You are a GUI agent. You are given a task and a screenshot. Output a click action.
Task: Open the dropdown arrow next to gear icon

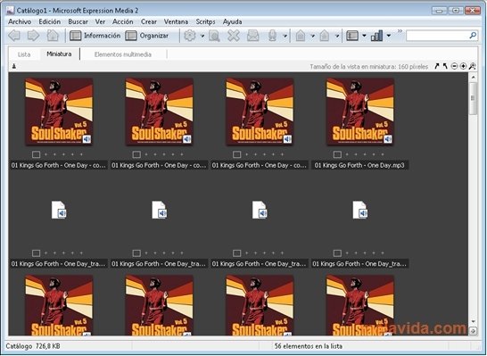coord(202,36)
